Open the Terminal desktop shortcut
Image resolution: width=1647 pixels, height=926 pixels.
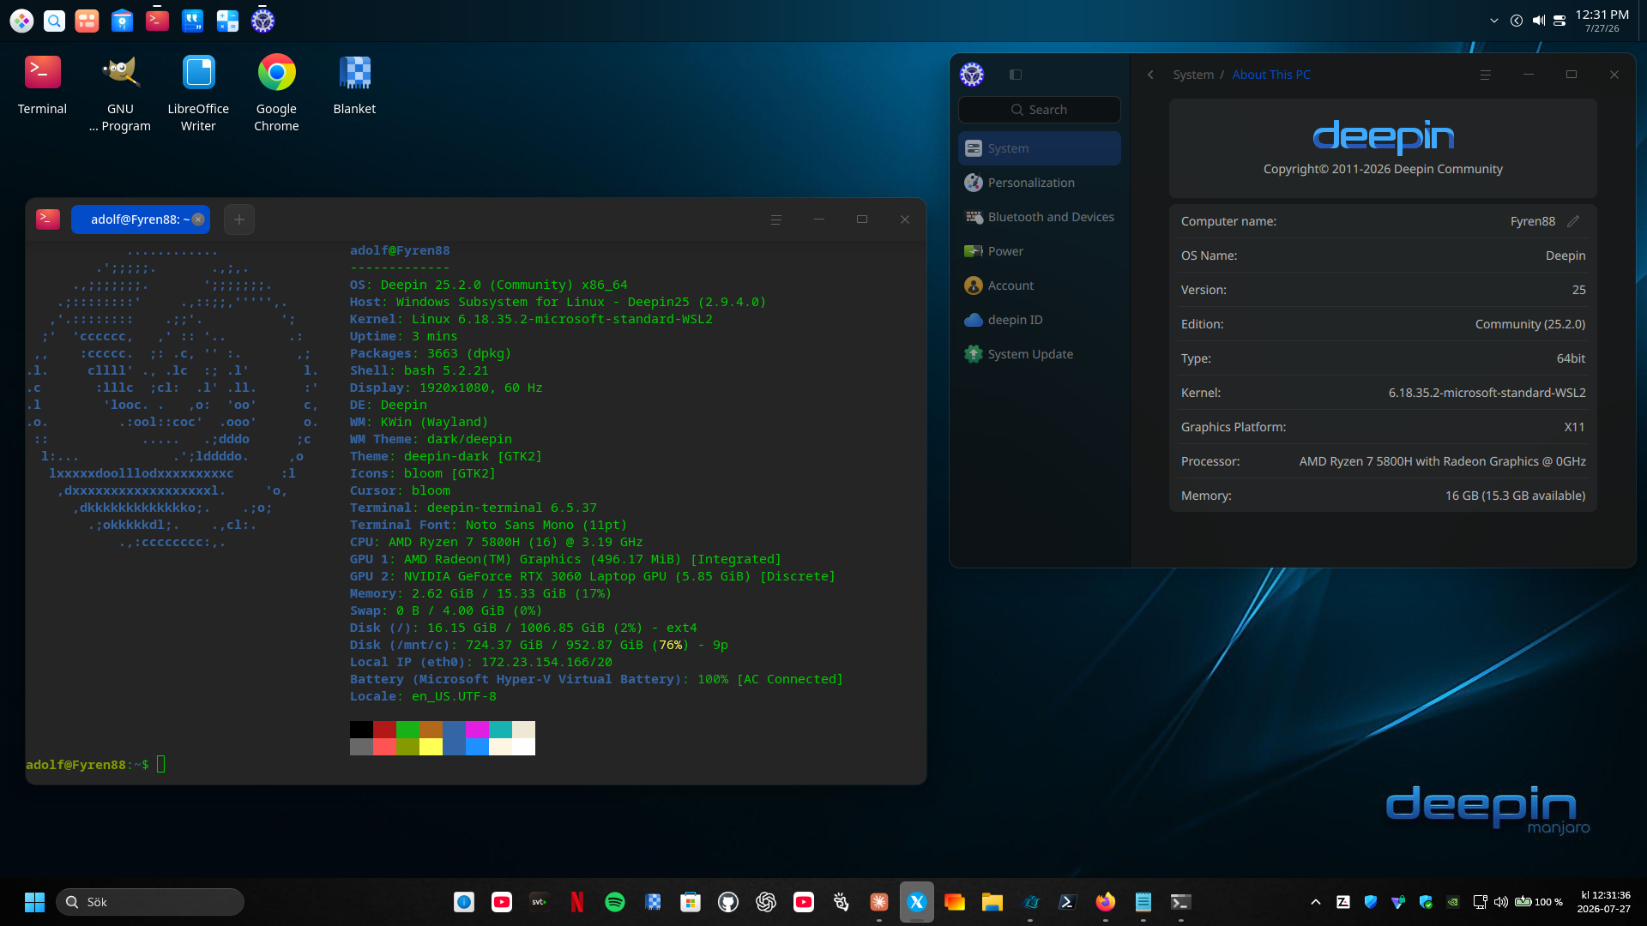42,86
